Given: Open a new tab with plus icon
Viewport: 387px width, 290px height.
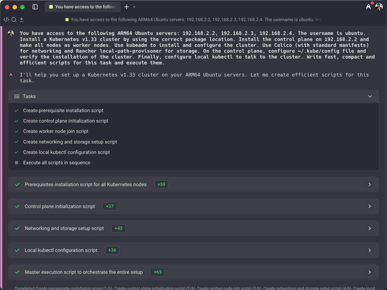Looking at the screenshot, I should click(127, 7).
